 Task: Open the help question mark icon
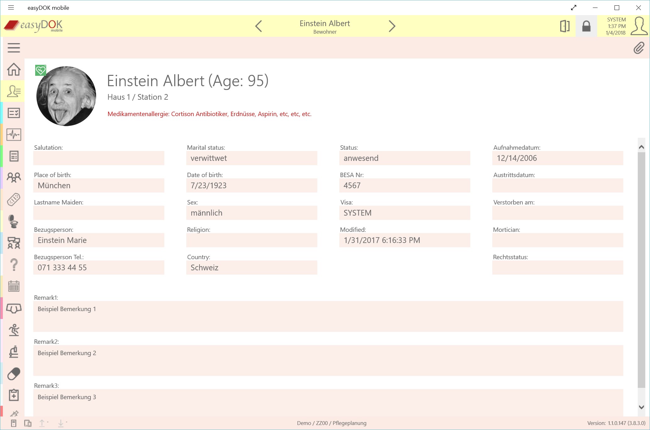point(14,264)
